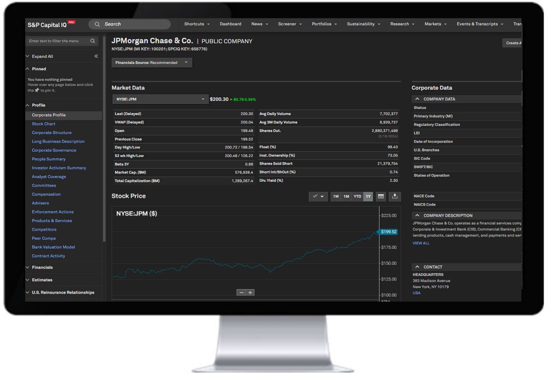Click the green price change arrow
This screenshot has height=378, width=548.
(x=231, y=100)
